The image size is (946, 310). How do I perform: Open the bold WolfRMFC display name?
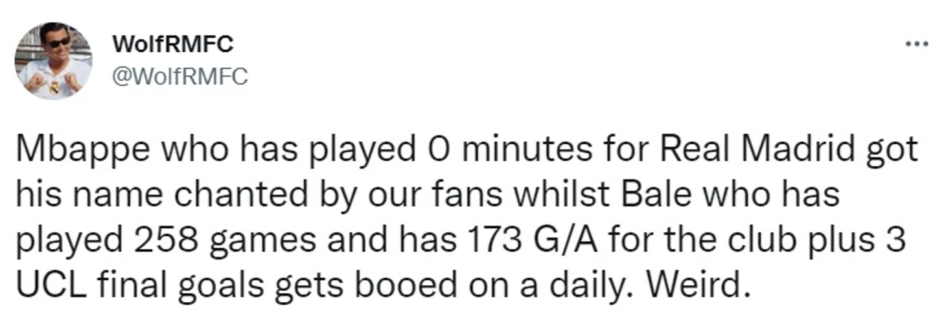point(172,44)
